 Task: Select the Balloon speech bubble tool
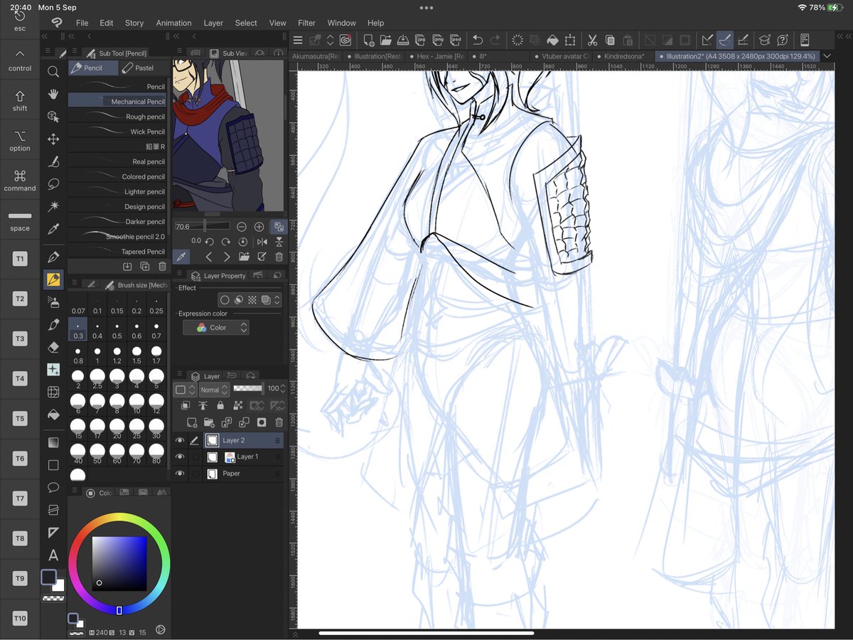click(53, 487)
